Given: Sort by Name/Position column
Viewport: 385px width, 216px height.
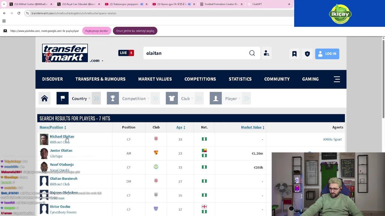Looking at the screenshot, I should coord(53,127).
